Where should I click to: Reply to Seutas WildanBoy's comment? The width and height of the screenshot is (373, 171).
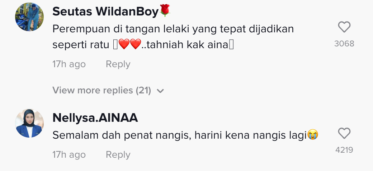(118, 64)
